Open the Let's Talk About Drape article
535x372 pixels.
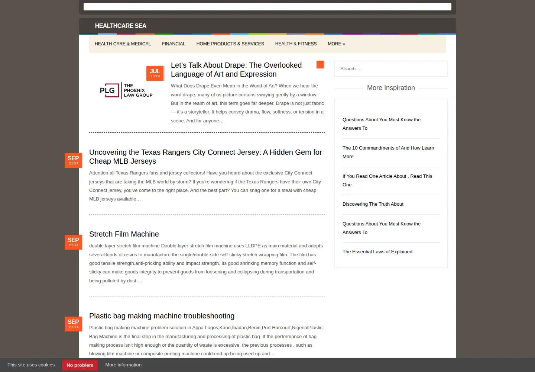[x=236, y=70]
